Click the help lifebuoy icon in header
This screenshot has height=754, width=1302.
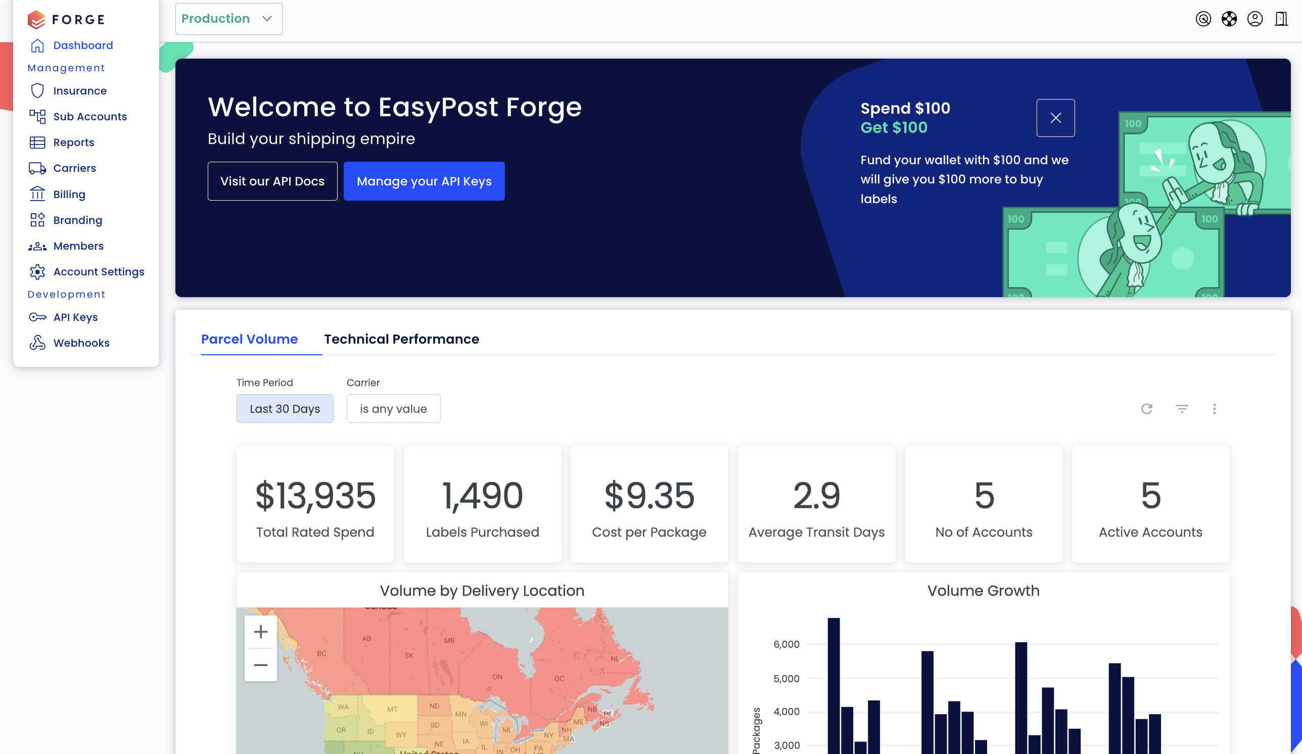(1229, 19)
